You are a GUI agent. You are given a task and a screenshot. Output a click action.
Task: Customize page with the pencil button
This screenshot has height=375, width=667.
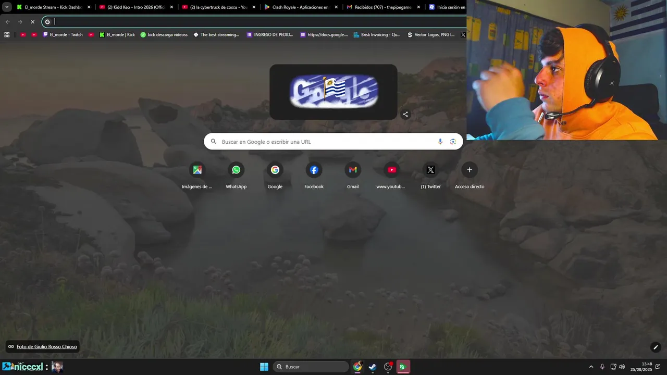656,347
